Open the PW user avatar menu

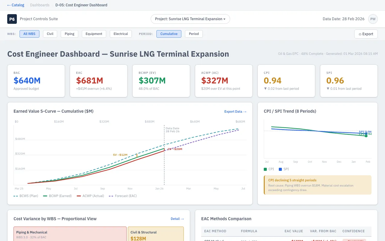tap(373, 19)
